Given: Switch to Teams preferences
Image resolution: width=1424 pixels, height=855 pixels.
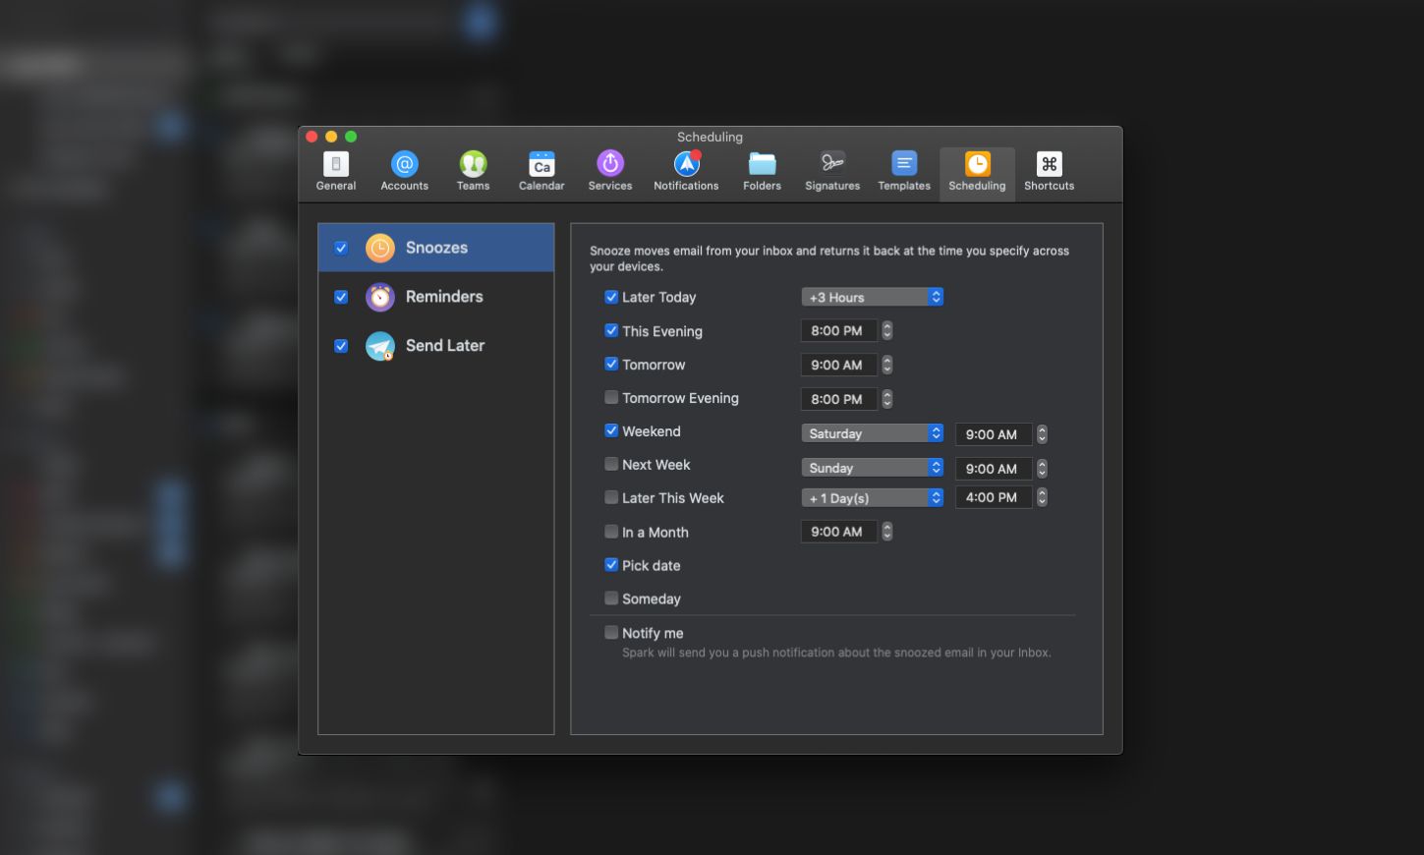Looking at the screenshot, I should pos(473,172).
